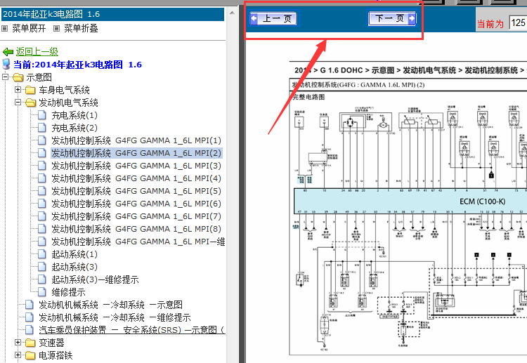Screen dimensions: 527x363
Task: Click page icon next to 充电系统(2)
Action: 42,128
